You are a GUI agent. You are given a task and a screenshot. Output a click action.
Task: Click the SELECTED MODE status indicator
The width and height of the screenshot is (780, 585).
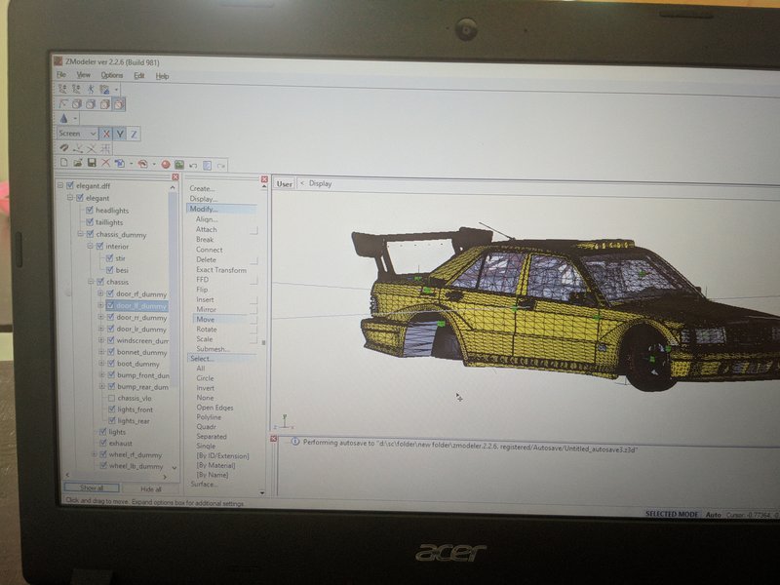671,514
